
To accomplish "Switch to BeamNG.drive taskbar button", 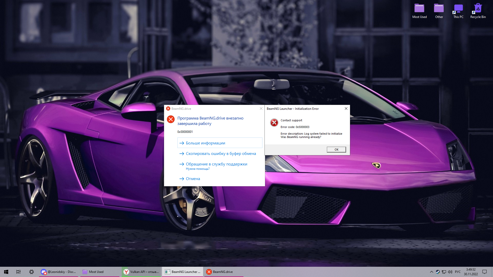I will (x=224, y=272).
